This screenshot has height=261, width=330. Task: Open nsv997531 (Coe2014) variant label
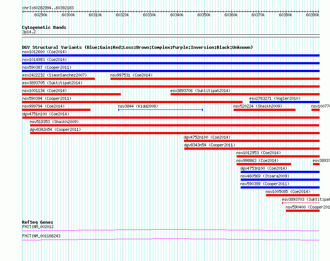[x=131, y=75]
